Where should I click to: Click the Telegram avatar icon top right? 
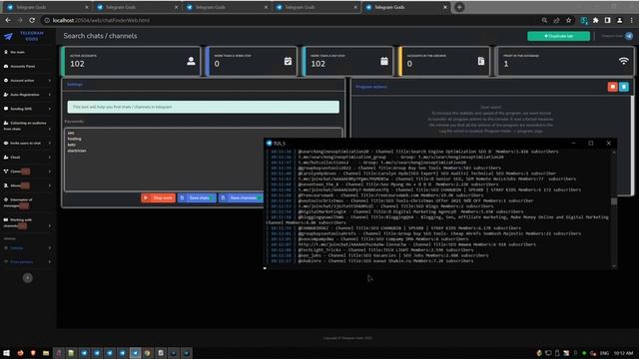point(629,36)
